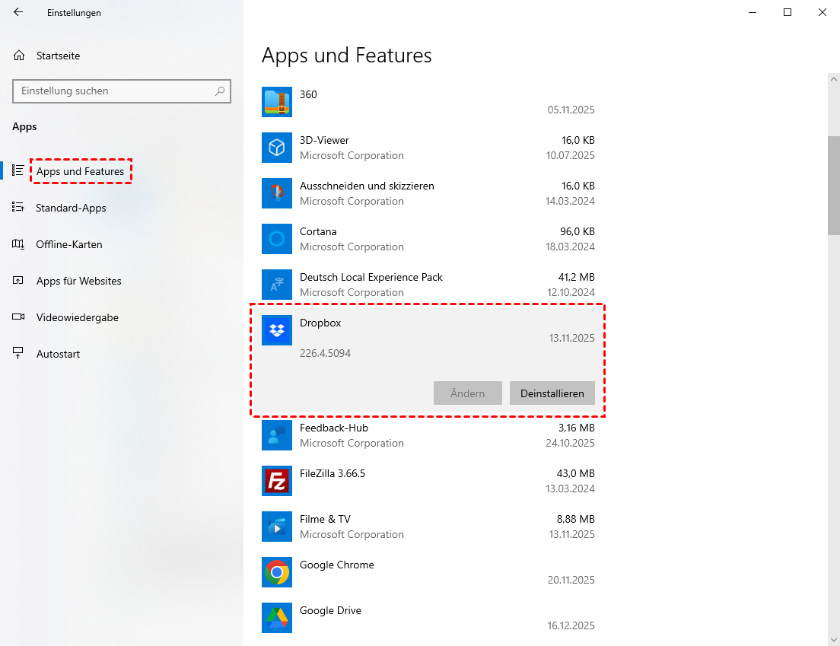This screenshot has width=840, height=646.
Task: Click the Apps und Features page heading
Action: pyautogui.click(x=347, y=56)
